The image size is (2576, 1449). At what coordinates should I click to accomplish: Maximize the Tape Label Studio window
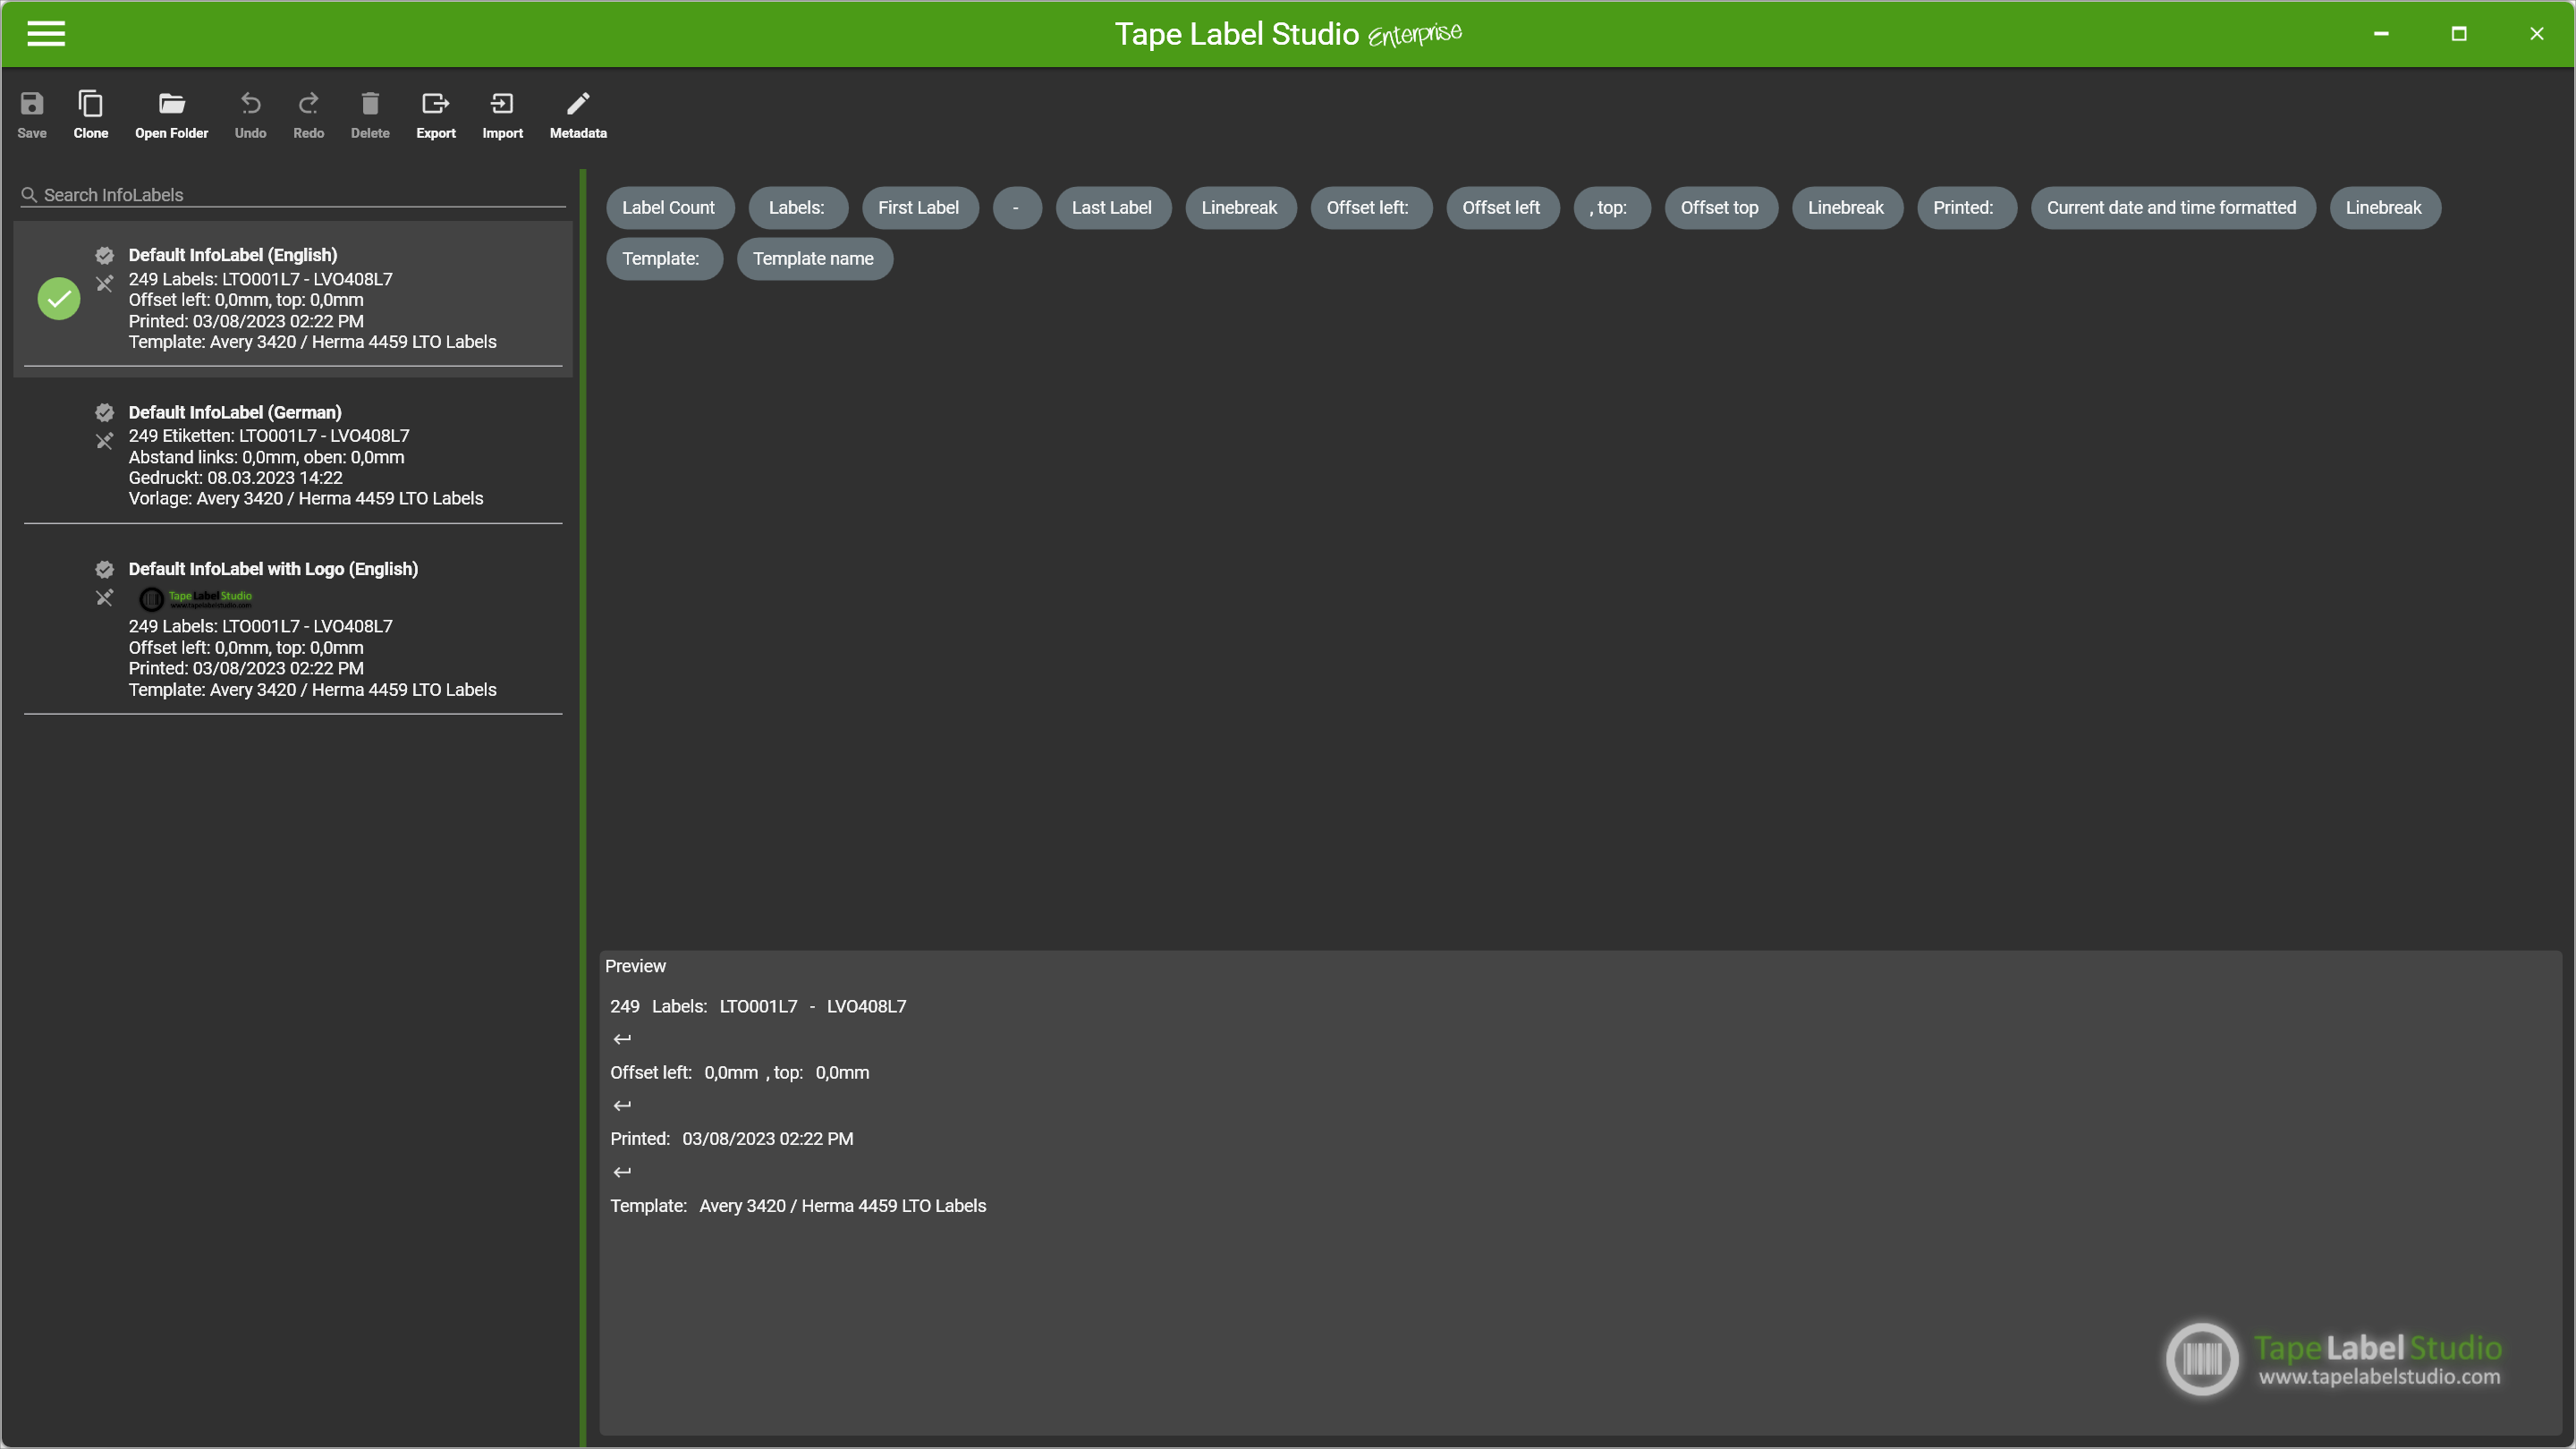point(2459,33)
